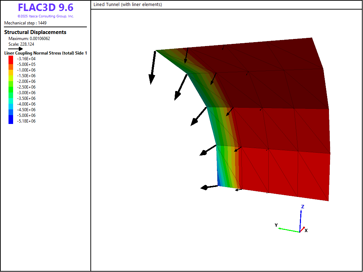363x272 pixels.
Task: Click the Structural Displacements legend heading
Action: coord(35,32)
